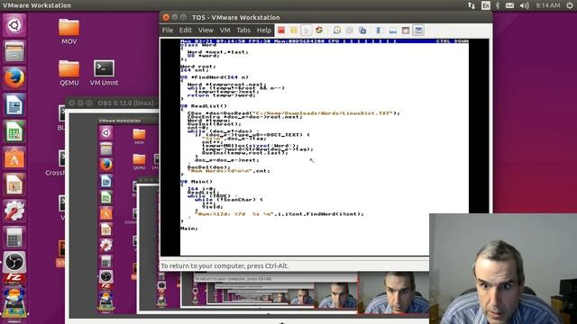This screenshot has width=577, height=324.
Task: Select the VM Umnt desktop launcher
Action: (x=104, y=73)
